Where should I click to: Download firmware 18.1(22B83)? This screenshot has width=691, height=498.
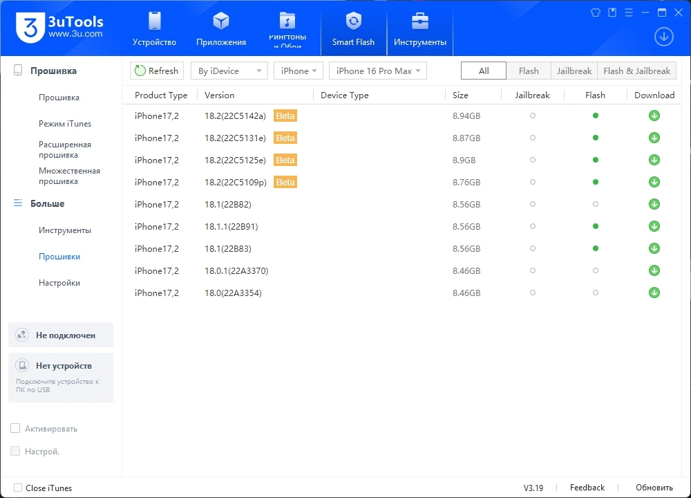(x=654, y=248)
